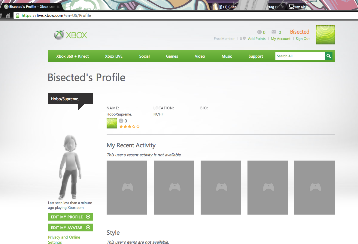Click the green padlock security icon
This screenshot has height=244, width=358.
[17, 15]
